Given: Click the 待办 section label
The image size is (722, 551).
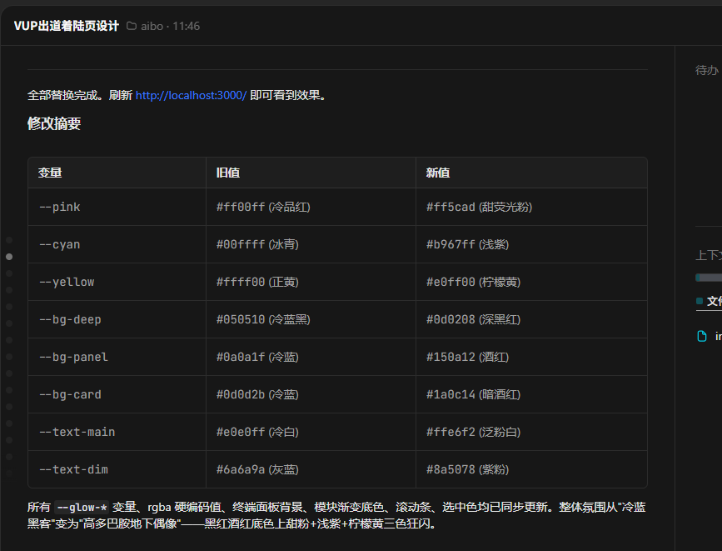Looking at the screenshot, I should (707, 70).
